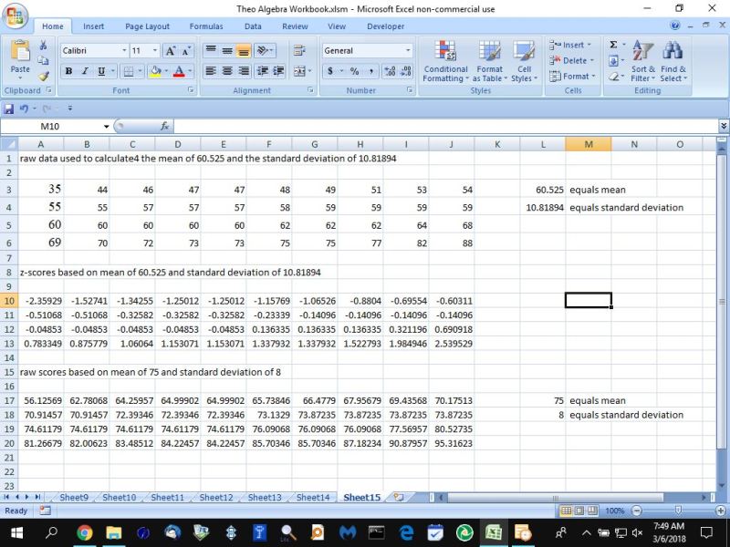
Task: Apply Comma Style format
Action: click(370, 71)
